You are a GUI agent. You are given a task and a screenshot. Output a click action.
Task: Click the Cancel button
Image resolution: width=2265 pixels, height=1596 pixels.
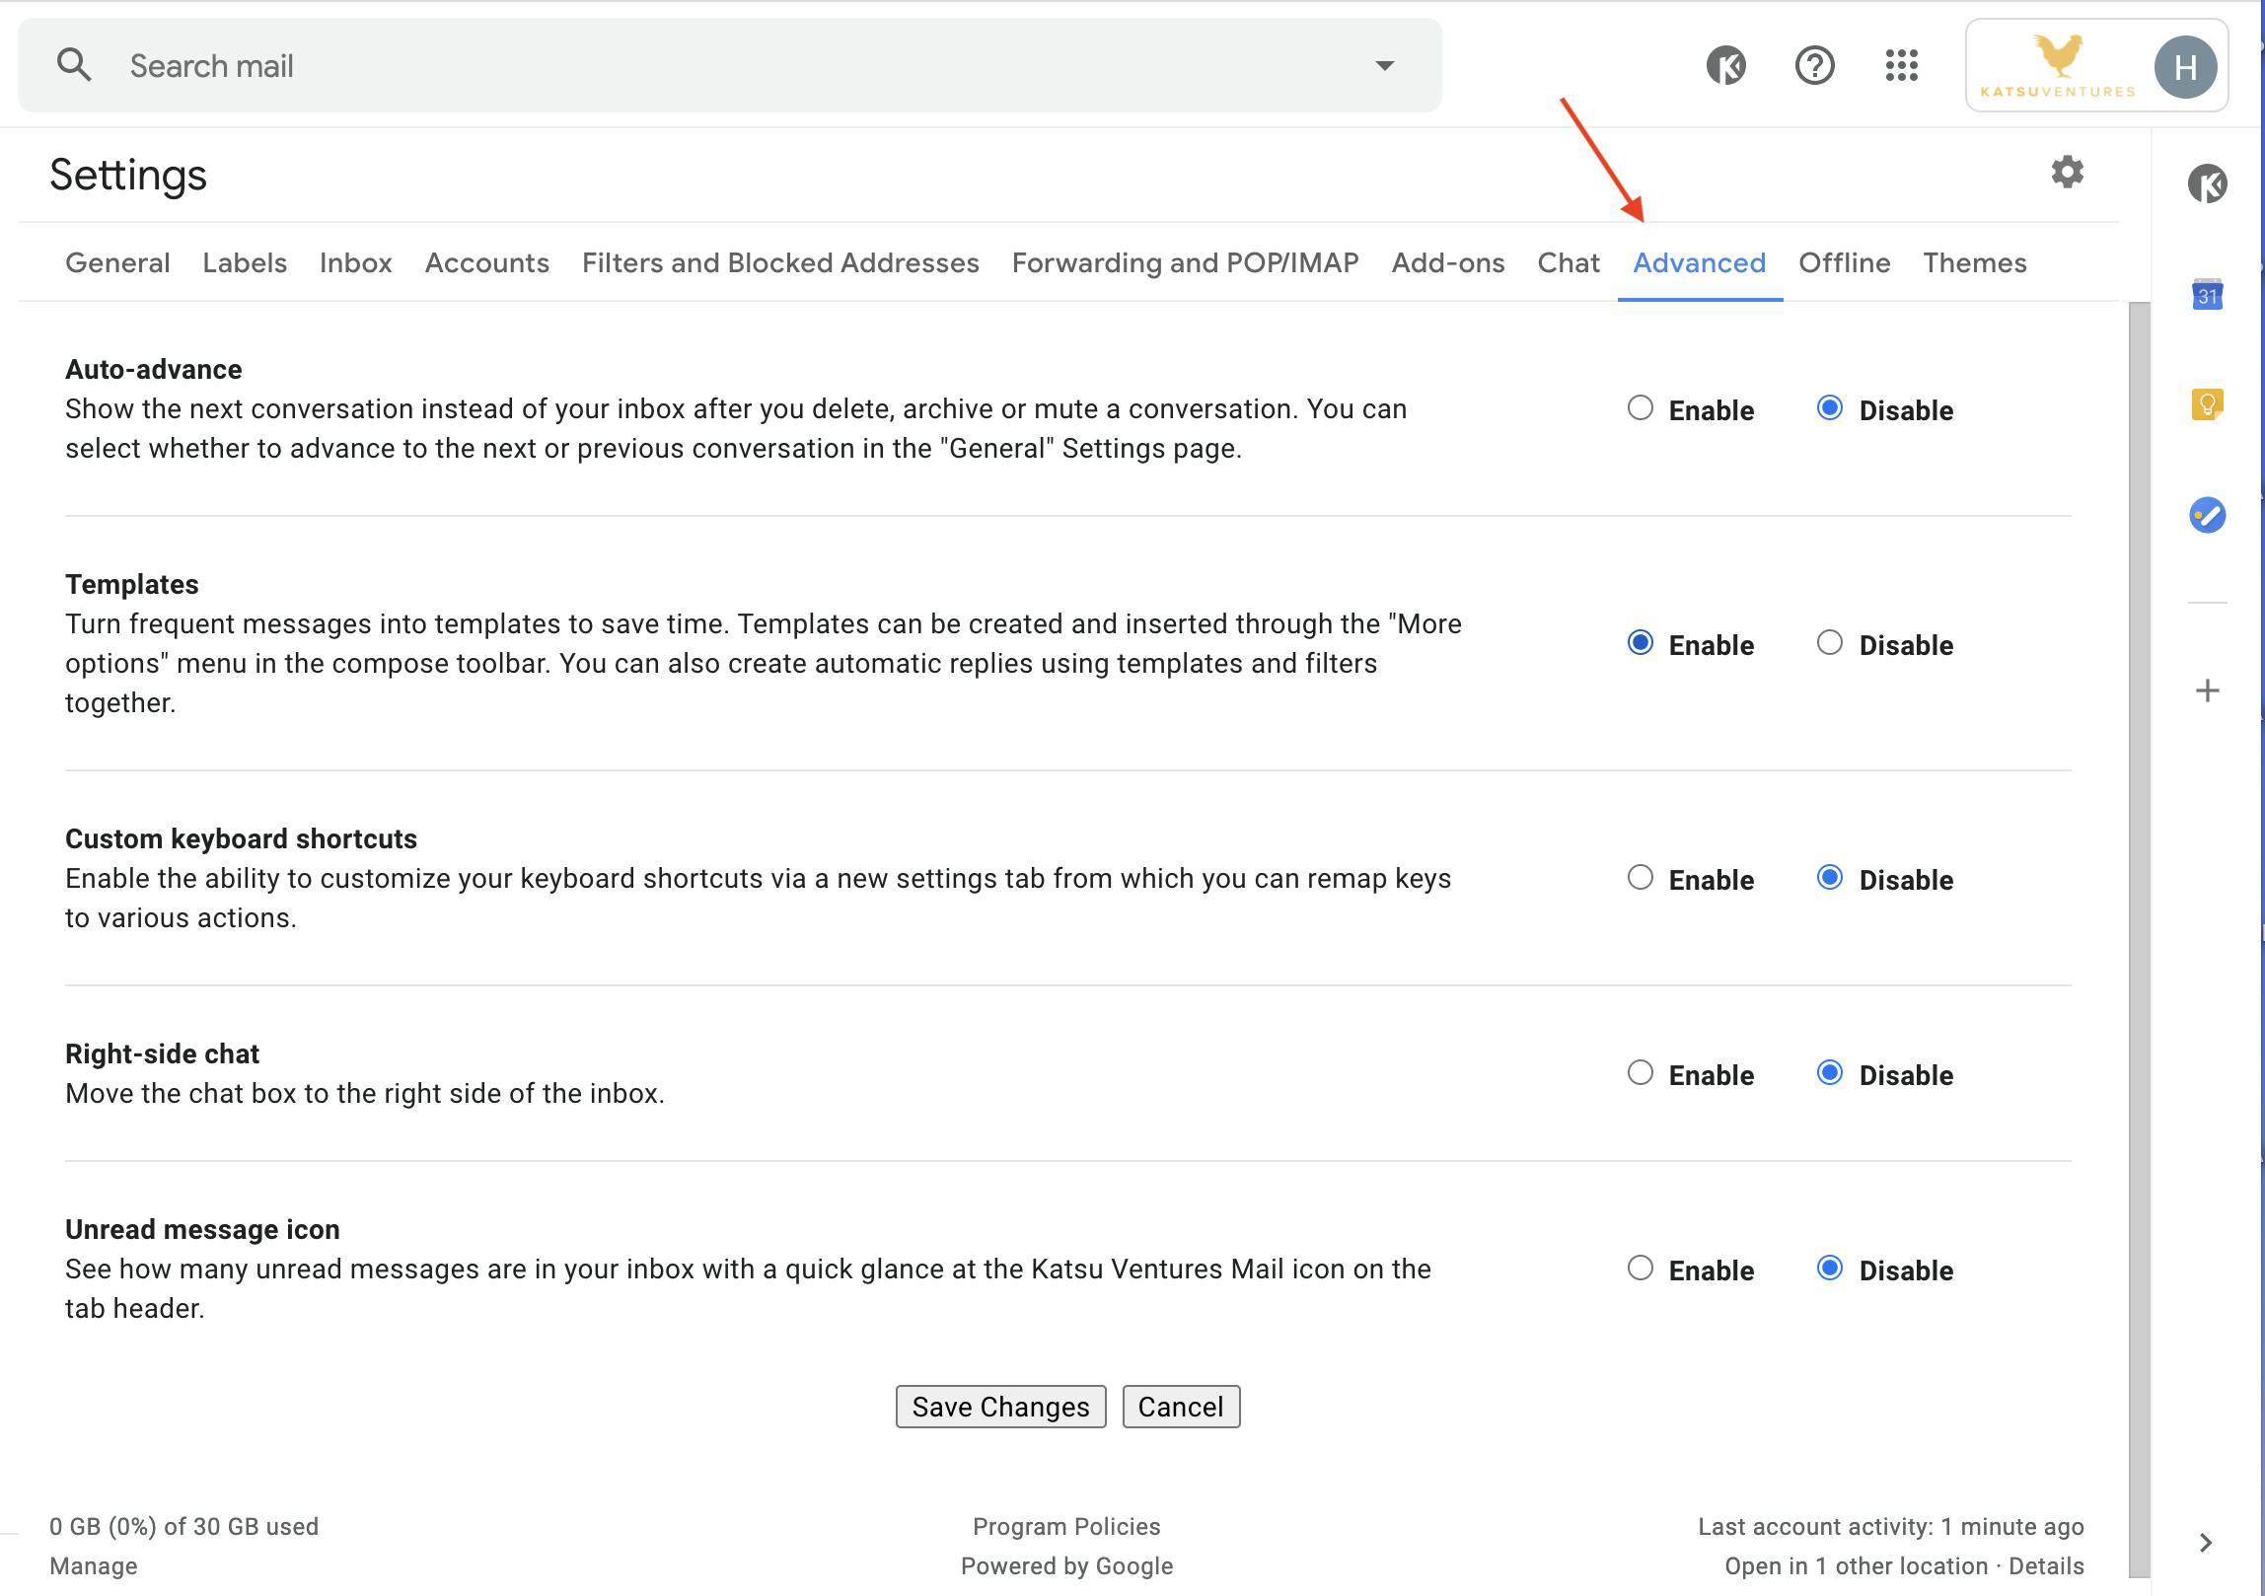coord(1180,1405)
